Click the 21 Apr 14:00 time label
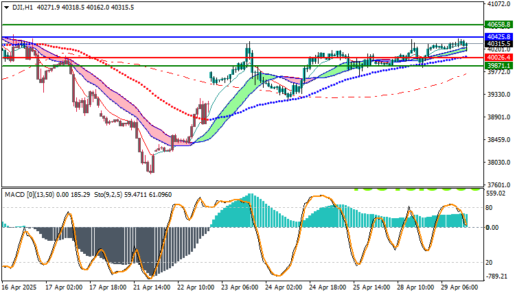Screen dimensions: 515x295 [152, 287]
